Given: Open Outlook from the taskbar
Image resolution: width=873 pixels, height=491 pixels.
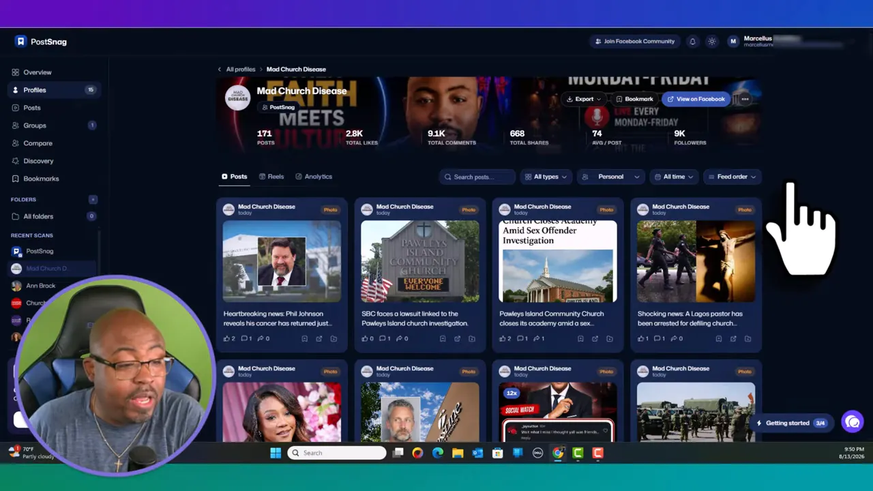Looking at the screenshot, I should pyautogui.click(x=477, y=453).
